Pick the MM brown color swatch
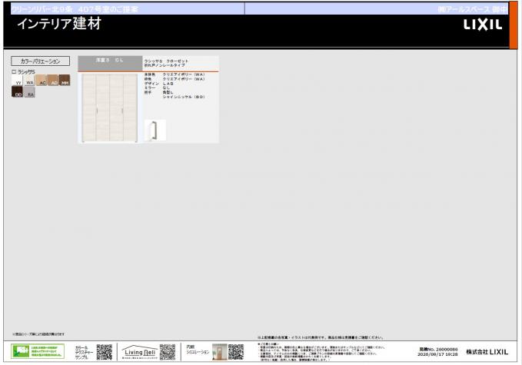Viewport: 522px width, 365px height. (65, 80)
